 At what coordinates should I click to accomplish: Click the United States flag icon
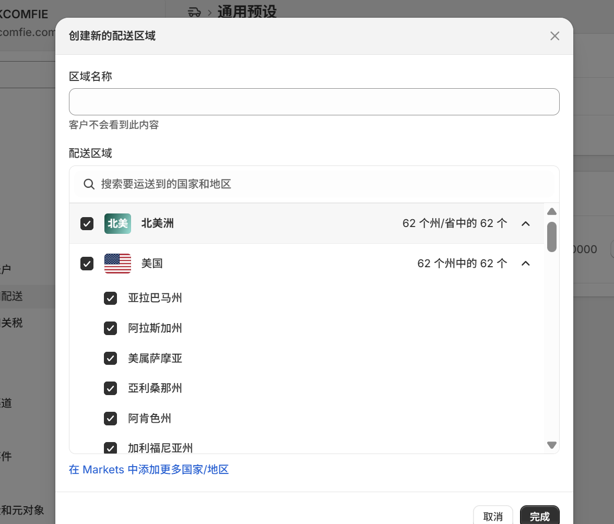pos(117,264)
